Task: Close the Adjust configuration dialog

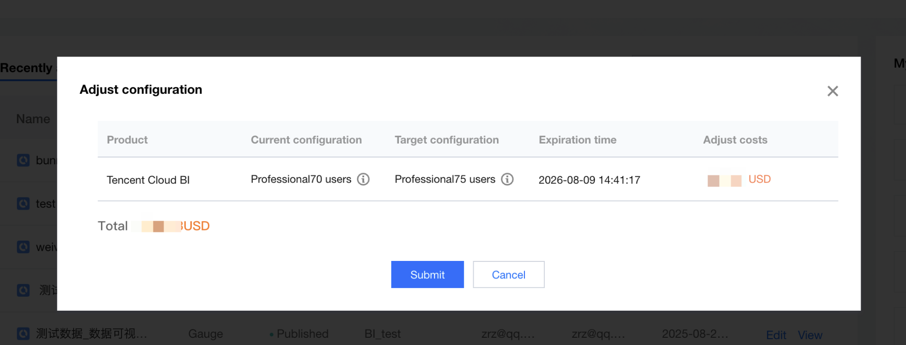Action: tap(832, 91)
